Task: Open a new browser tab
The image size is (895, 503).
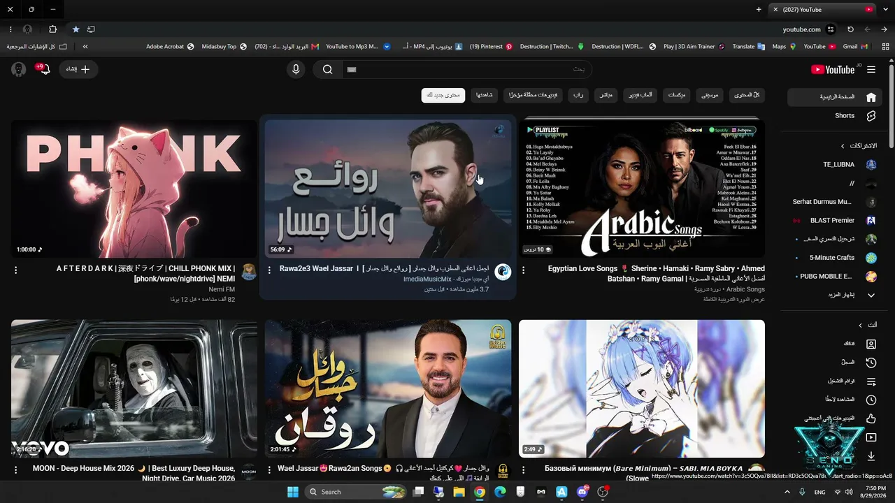Action: pos(759,10)
